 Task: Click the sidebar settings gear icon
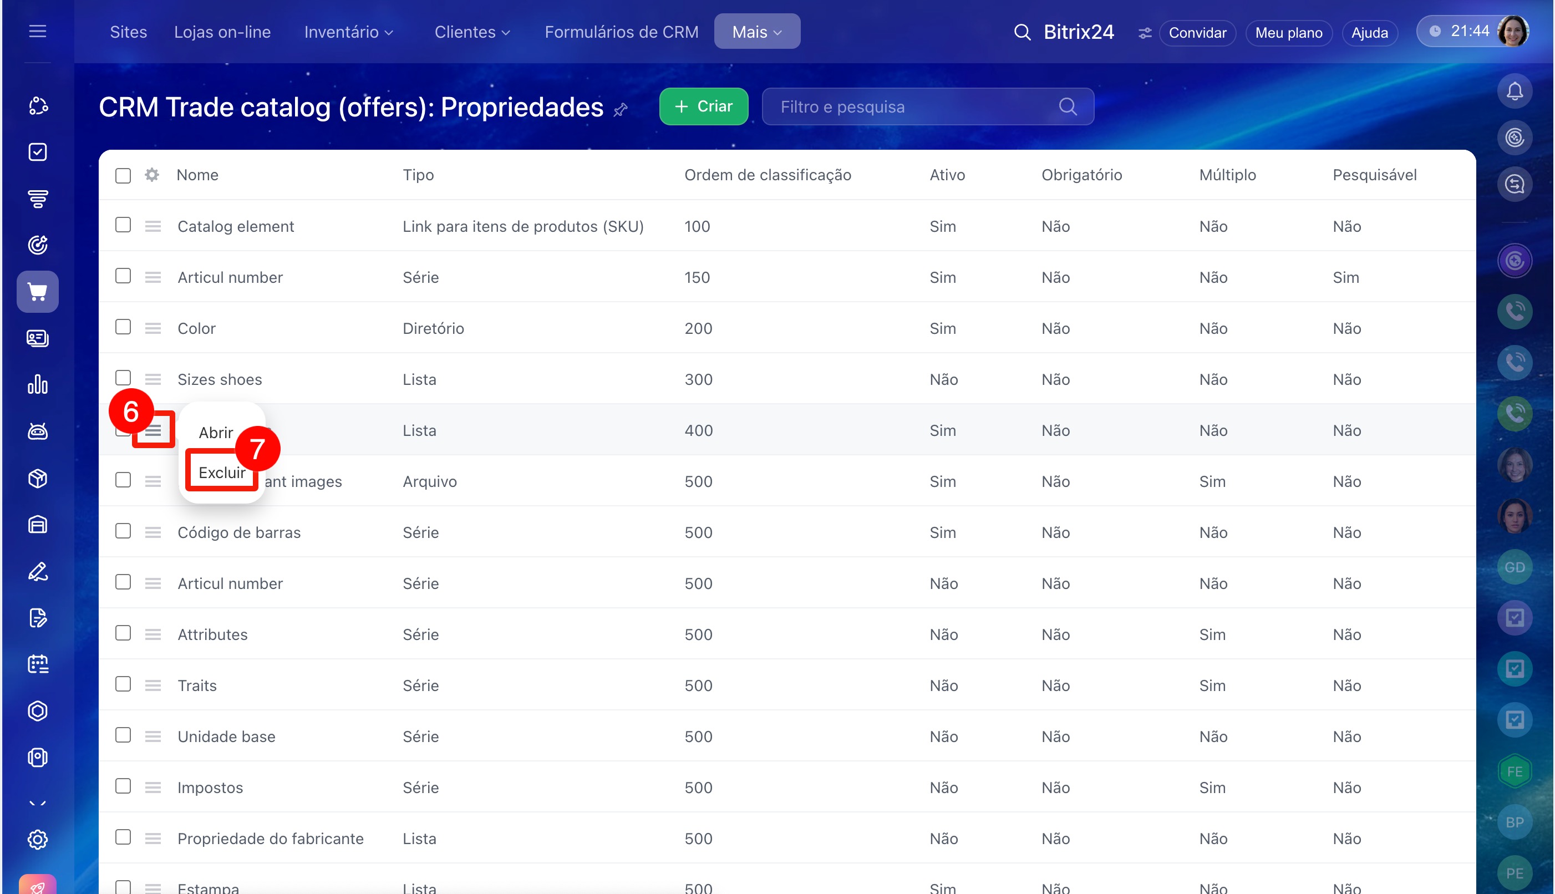38,839
